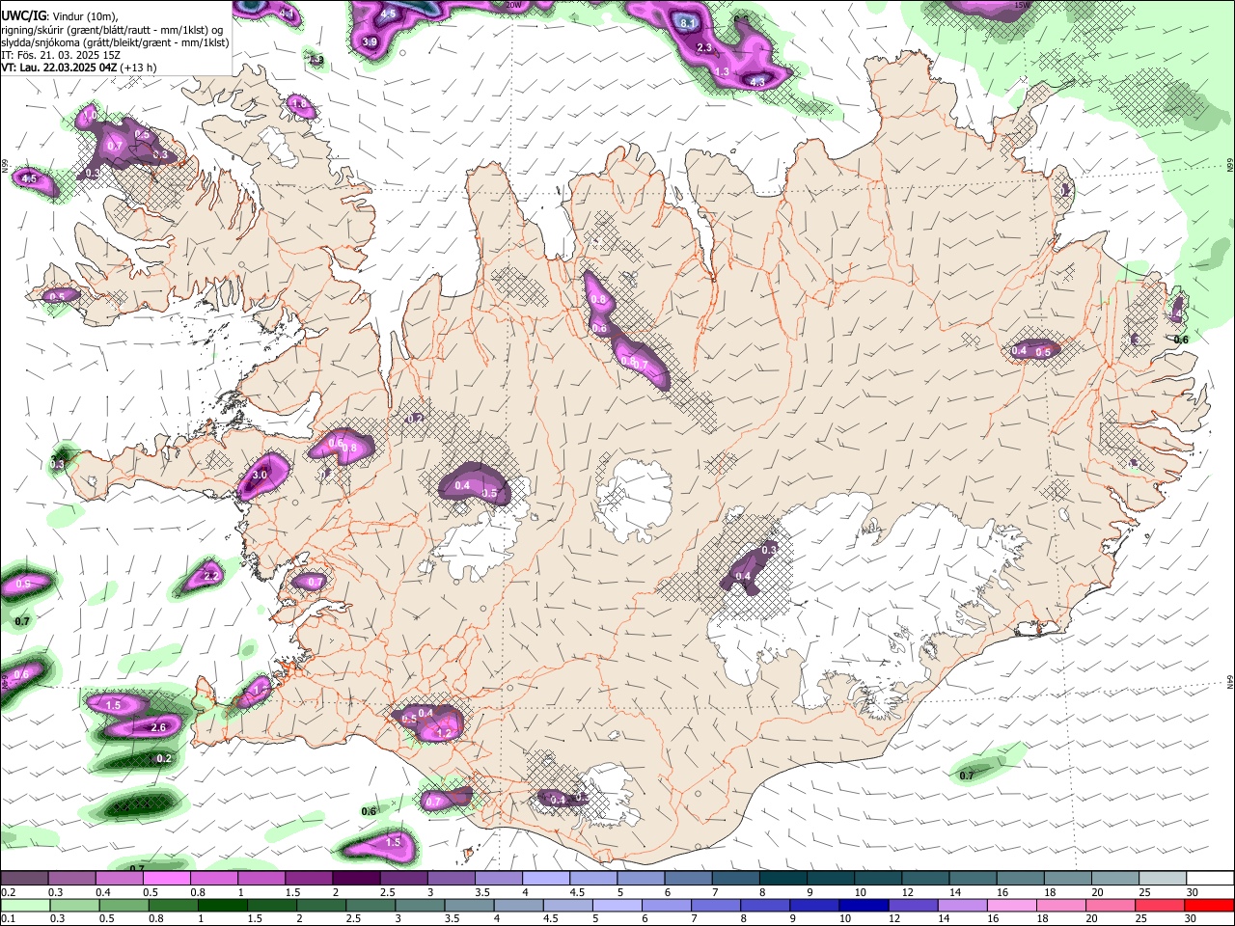Click the lightest green 0.1 rain legend swatch
The image size is (1235, 926).
coord(25,905)
